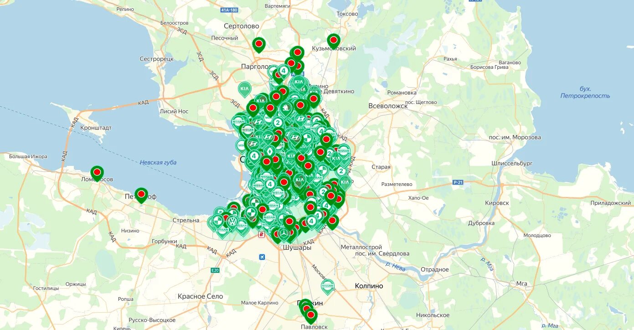The height and width of the screenshot is (330, 634).
Task: Click the Рахья label
Action: [450, 59]
